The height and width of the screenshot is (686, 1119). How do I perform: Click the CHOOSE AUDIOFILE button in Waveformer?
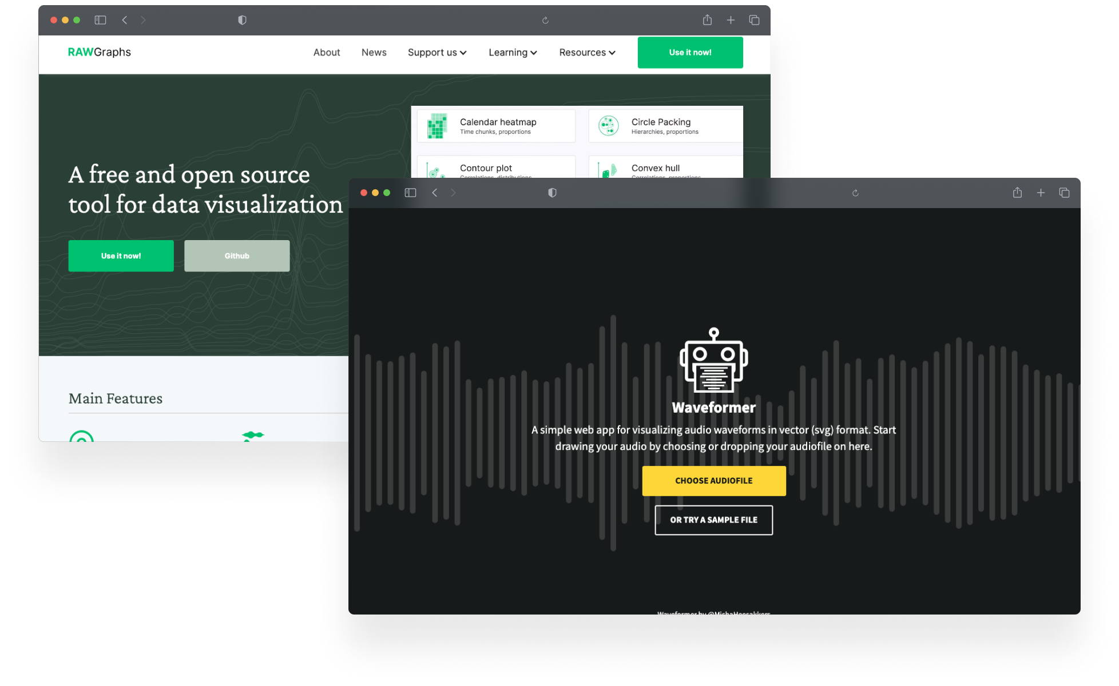click(x=714, y=480)
